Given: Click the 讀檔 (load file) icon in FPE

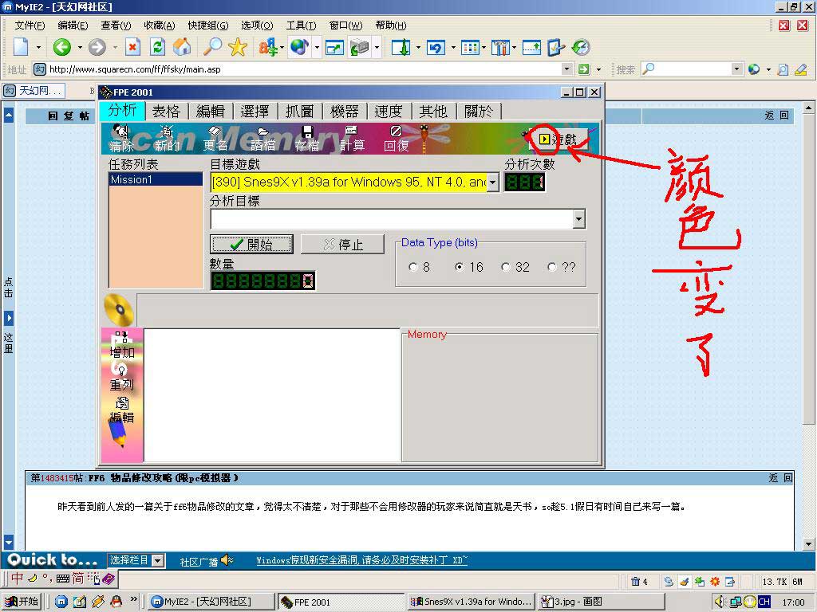Looking at the screenshot, I should 262,139.
